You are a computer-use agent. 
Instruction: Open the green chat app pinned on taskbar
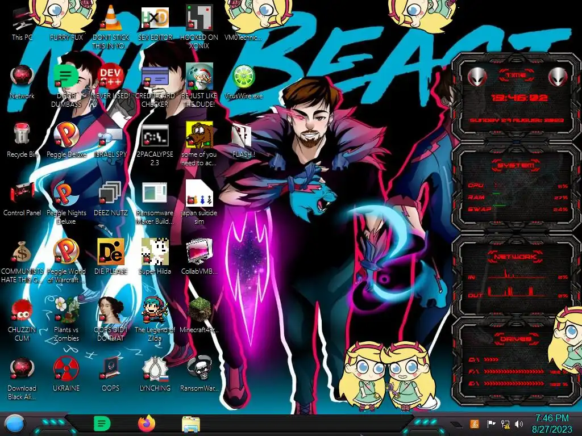102,424
